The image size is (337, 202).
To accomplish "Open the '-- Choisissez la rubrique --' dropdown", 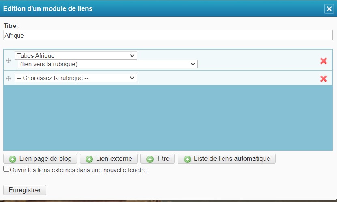I will [75, 78].
